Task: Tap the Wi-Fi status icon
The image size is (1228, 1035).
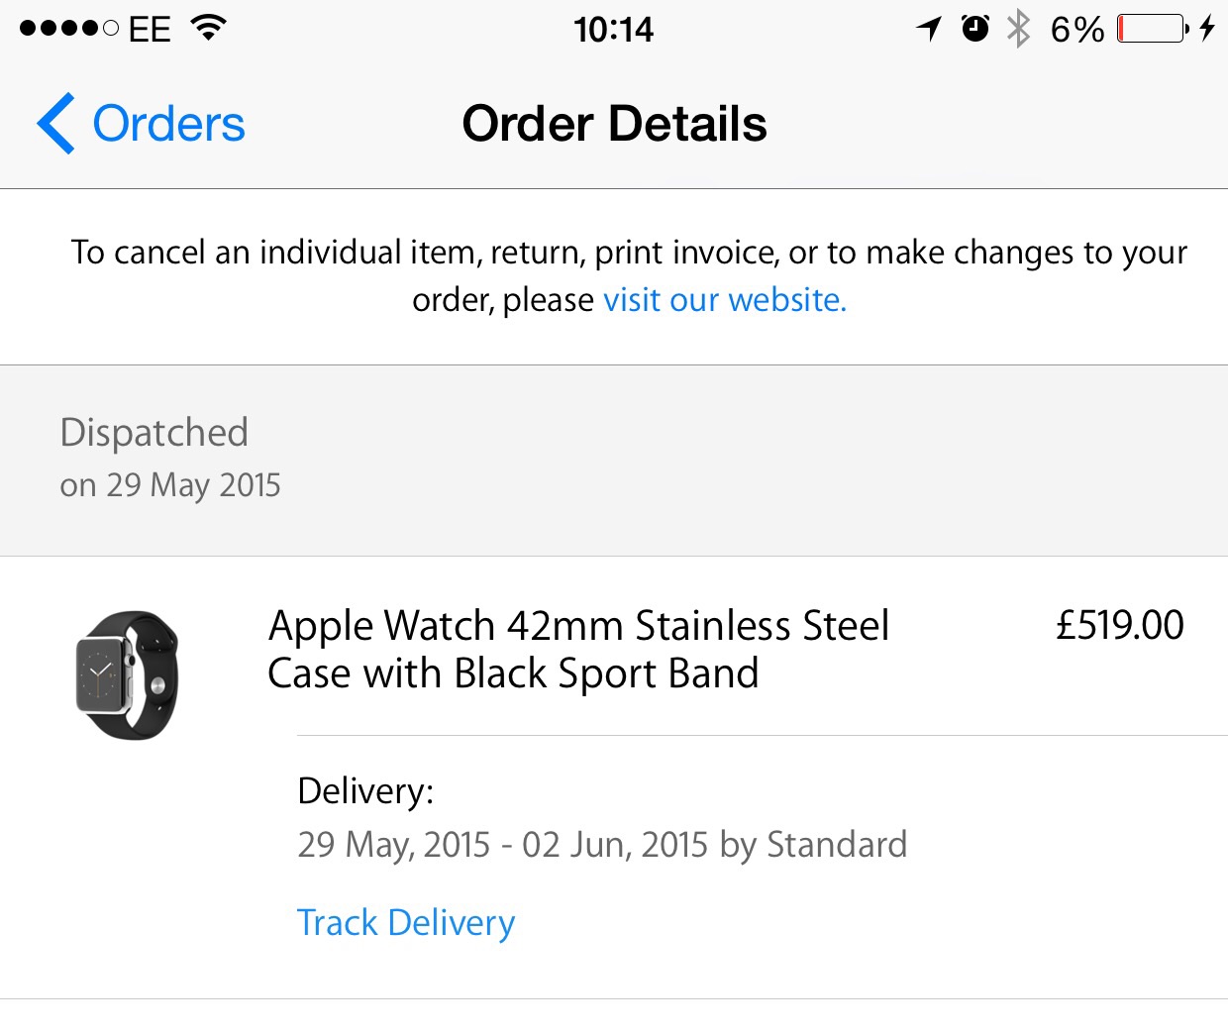Action: coord(208,28)
